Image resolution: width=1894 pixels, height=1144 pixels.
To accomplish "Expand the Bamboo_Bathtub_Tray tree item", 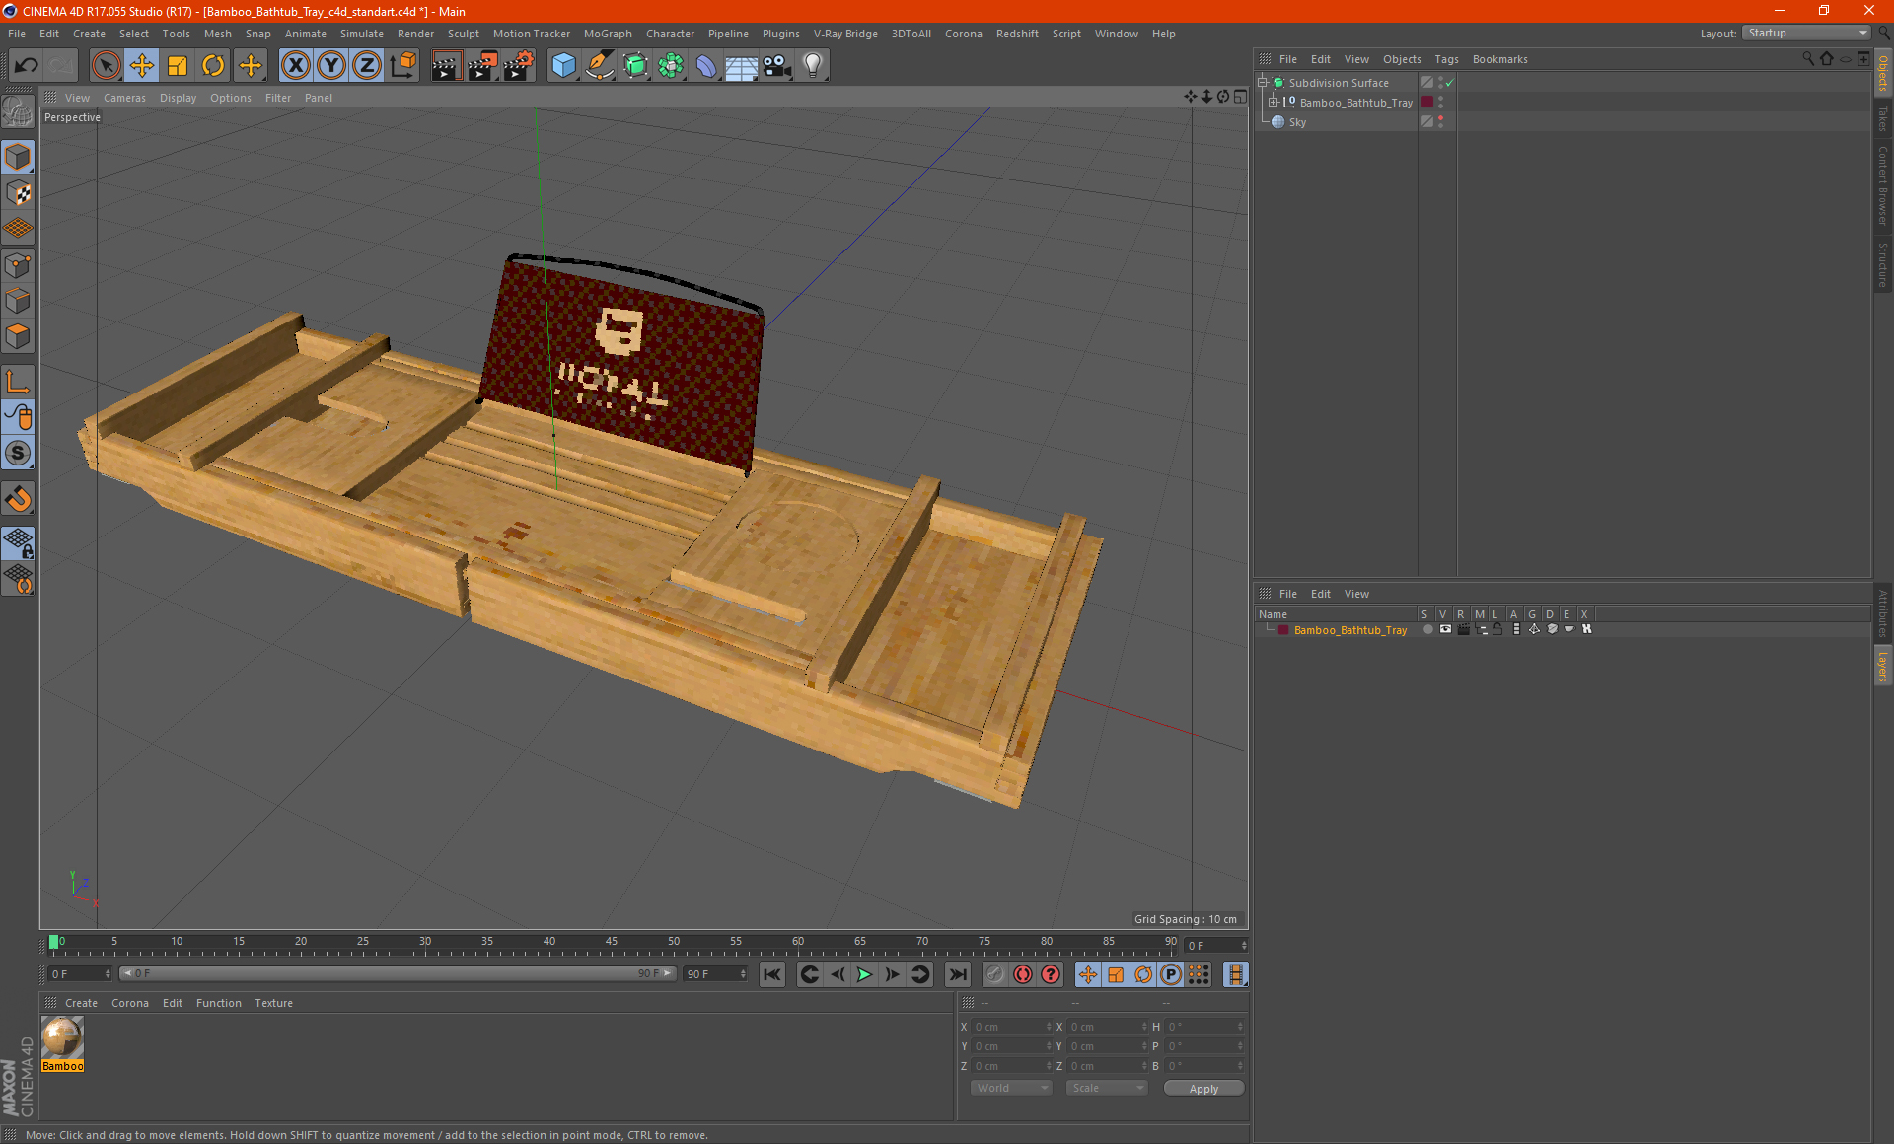I will [1274, 103].
